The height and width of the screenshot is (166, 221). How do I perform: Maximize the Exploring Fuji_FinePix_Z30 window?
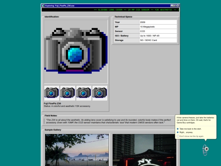[x=175, y=6]
